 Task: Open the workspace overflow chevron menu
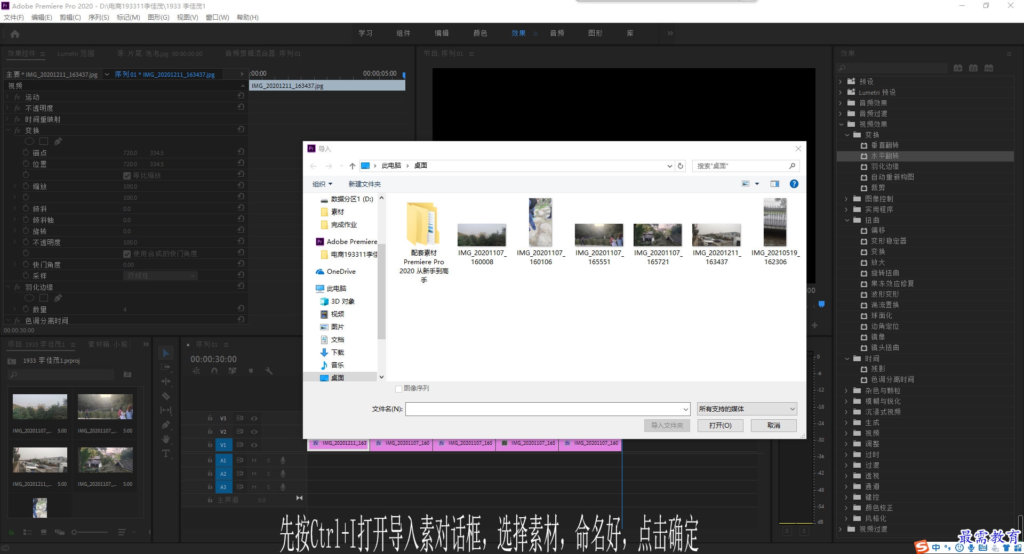pos(670,33)
